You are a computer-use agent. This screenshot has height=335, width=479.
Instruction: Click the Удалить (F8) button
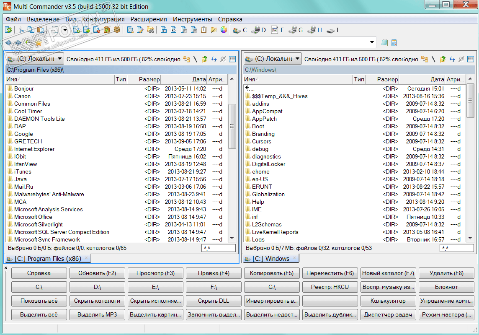click(446, 273)
